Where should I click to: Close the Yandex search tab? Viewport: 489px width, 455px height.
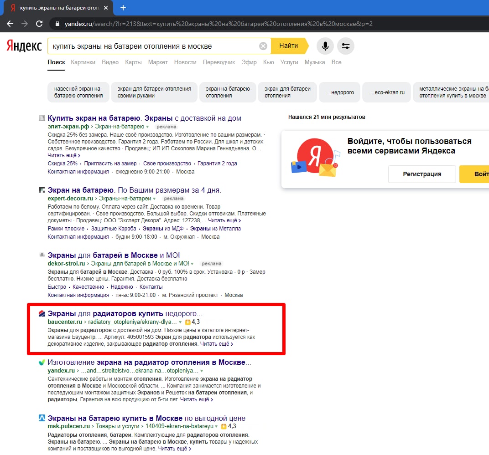[x=106, y=8]
